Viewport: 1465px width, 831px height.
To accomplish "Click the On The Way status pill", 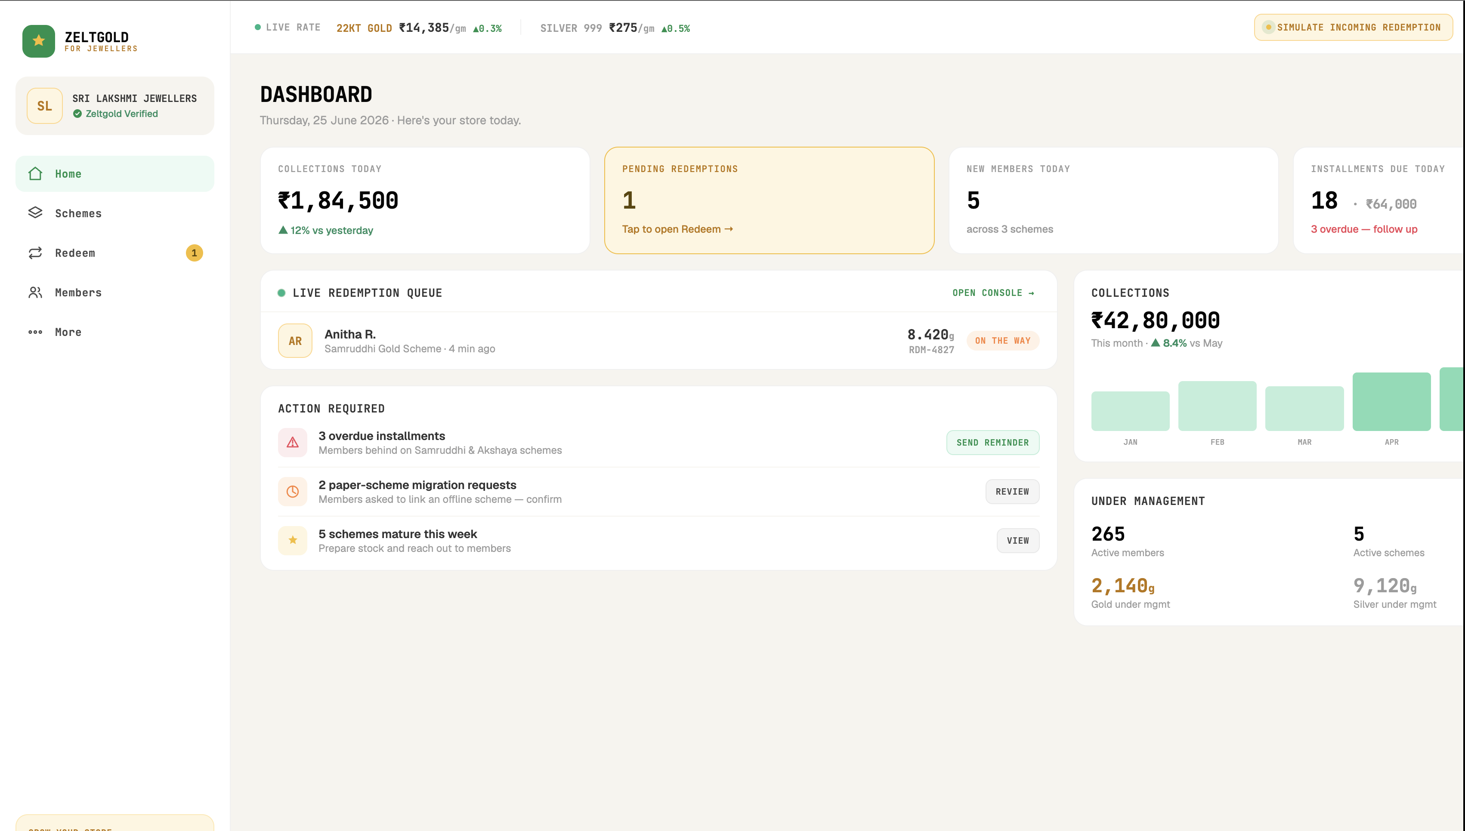I will pyautogui.click(x=1003, y=341).
